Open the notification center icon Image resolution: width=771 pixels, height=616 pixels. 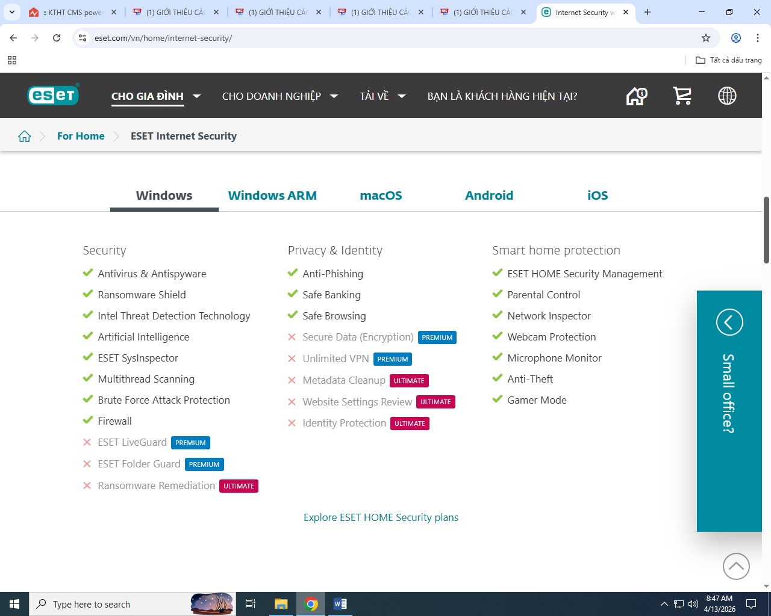(751, 604)
